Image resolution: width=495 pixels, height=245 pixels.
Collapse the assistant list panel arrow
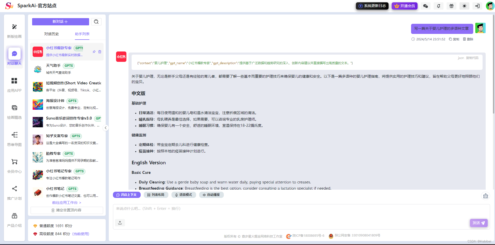coord(105,128)
